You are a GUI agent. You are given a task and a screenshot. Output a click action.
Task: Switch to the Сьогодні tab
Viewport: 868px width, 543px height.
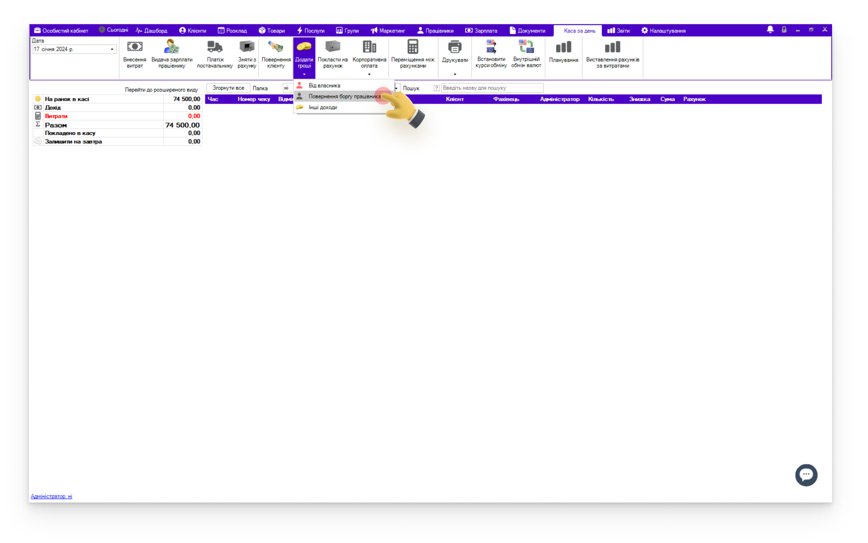coord(113,30)
